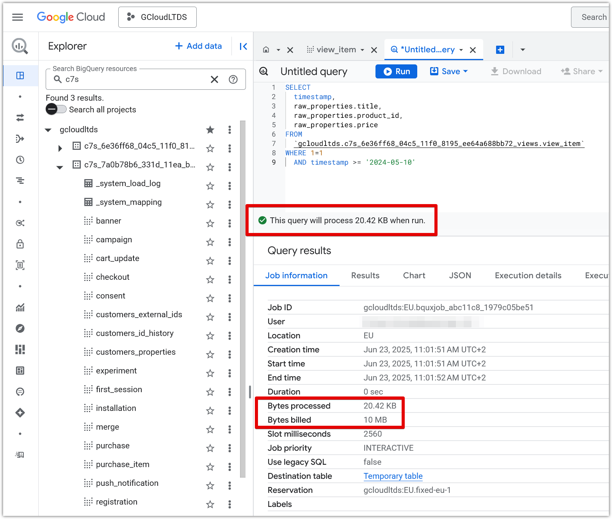Viewport: 612px width, 519px height.
Task: Open the Policy tags lock icon
Action: [20, 244]
